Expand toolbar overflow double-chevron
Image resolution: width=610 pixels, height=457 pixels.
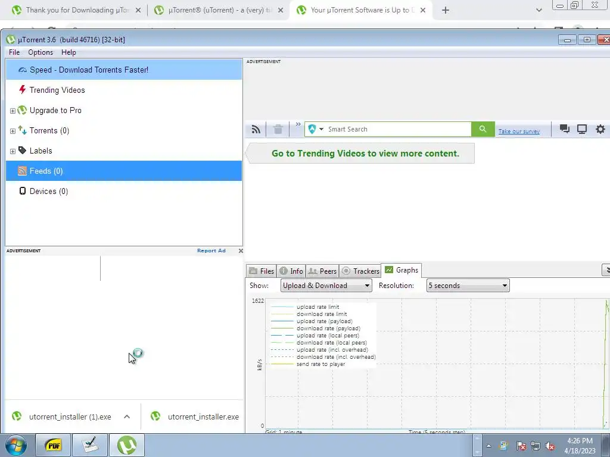298,124
